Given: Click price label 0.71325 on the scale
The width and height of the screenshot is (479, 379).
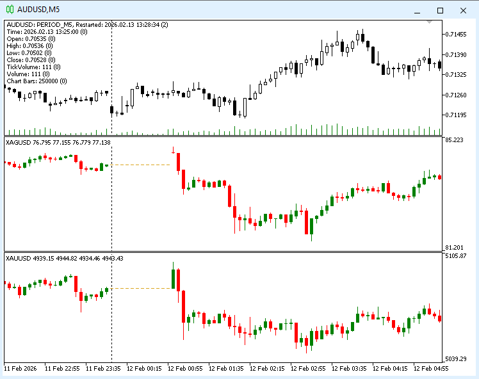Looking at the screenshot, I should (x=456, y=75).
